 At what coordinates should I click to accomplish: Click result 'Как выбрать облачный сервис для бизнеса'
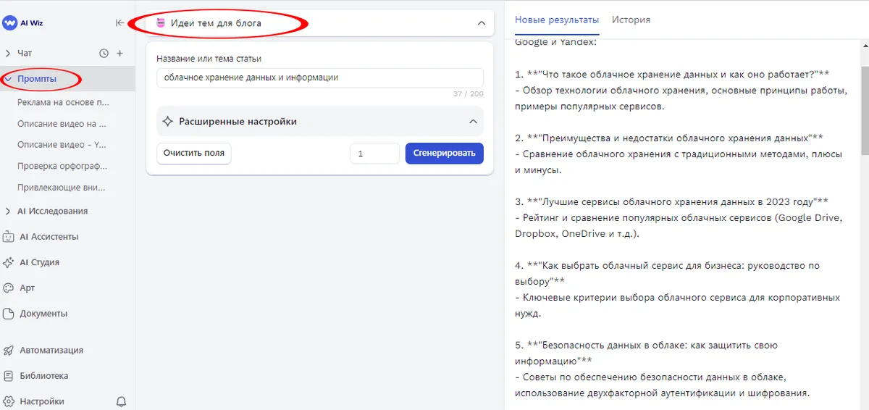click(x=667, y=272)
